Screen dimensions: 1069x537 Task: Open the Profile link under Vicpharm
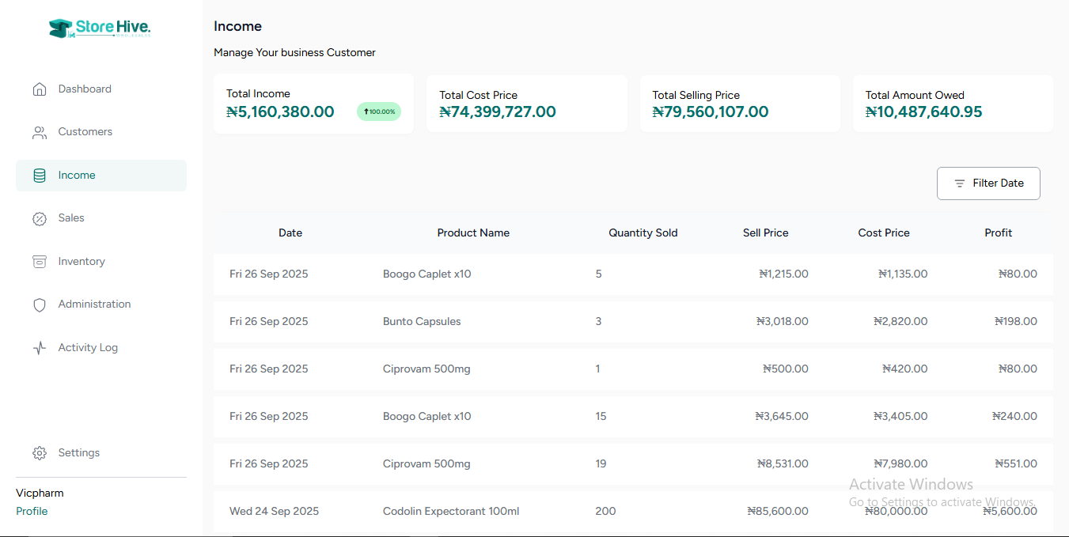(32, 511)
